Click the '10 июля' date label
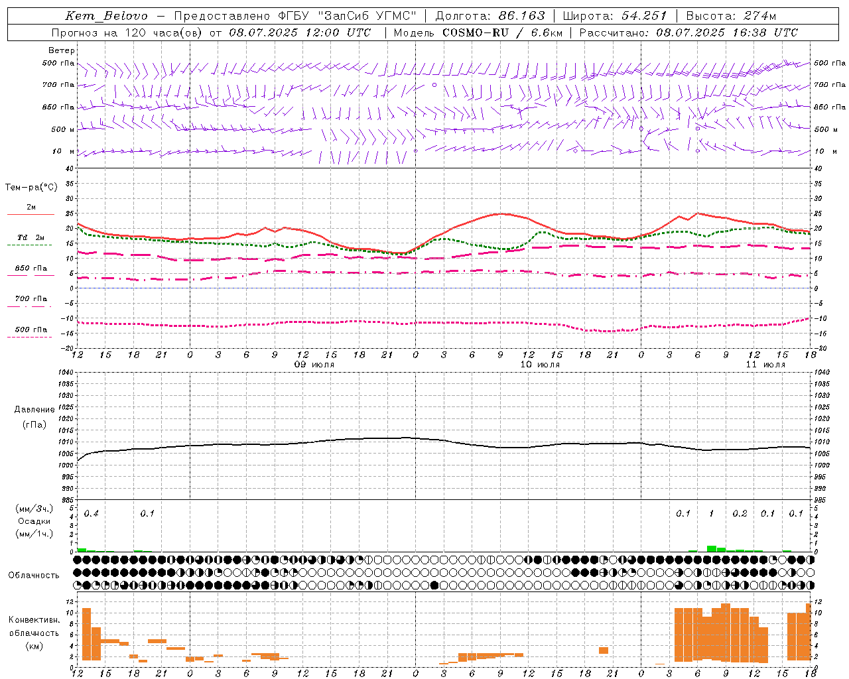 pyautogui.click(x=540, y=365)
